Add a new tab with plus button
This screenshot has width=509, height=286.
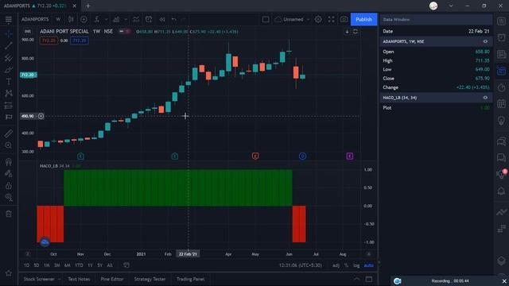88,6
